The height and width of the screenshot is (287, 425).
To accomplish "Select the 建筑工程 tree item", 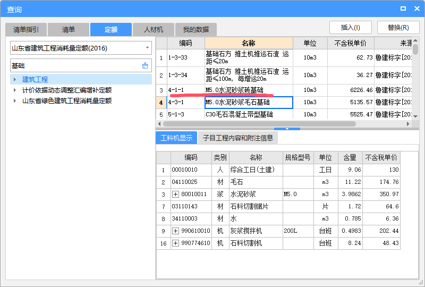I will coord(35,80).
